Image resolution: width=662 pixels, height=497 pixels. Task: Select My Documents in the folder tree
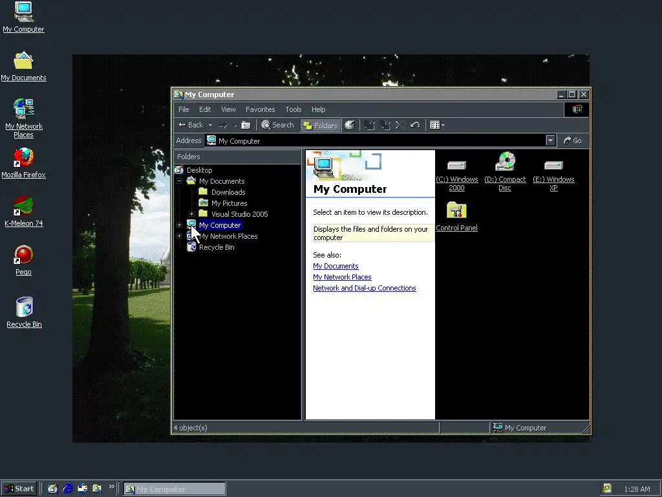click(x=222, y=181)
